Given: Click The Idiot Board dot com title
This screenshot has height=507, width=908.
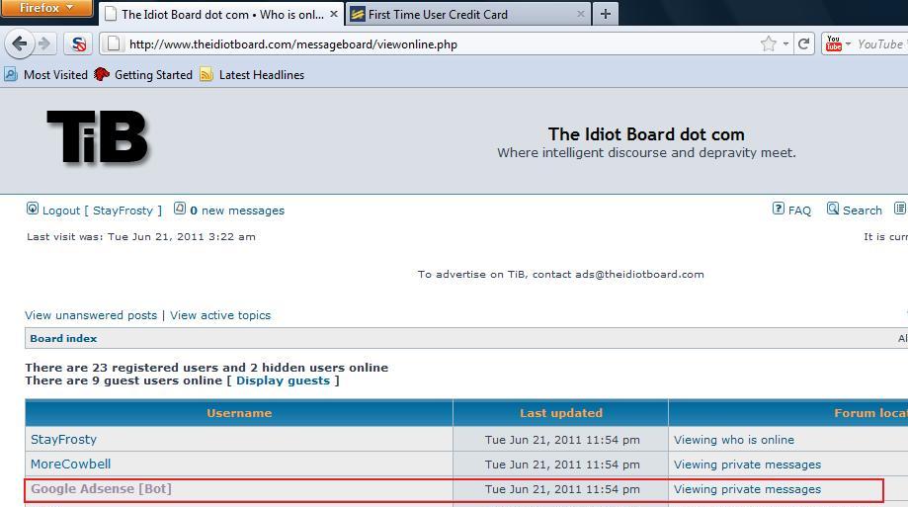Looking at the screenshot, I should pos(646,134).
